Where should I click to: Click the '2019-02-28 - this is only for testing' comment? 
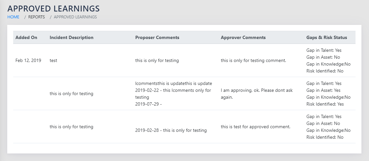tap(171, 130)
